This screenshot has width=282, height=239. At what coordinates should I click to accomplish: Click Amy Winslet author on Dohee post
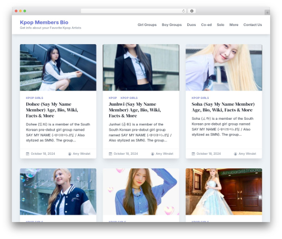click(x=82, y=154)
